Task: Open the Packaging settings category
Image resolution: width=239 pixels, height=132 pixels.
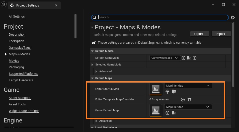Action: 16,67
